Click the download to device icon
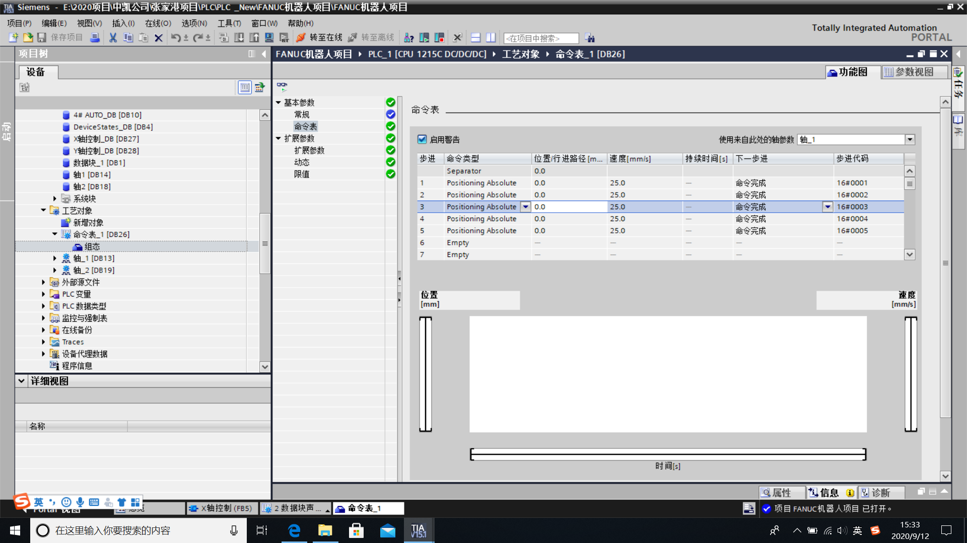This screenshot has width=967, height=543. tap(239, 38)
